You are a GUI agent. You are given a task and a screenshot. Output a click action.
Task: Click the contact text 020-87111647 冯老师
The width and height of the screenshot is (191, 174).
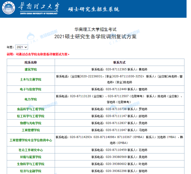point(119,130)
